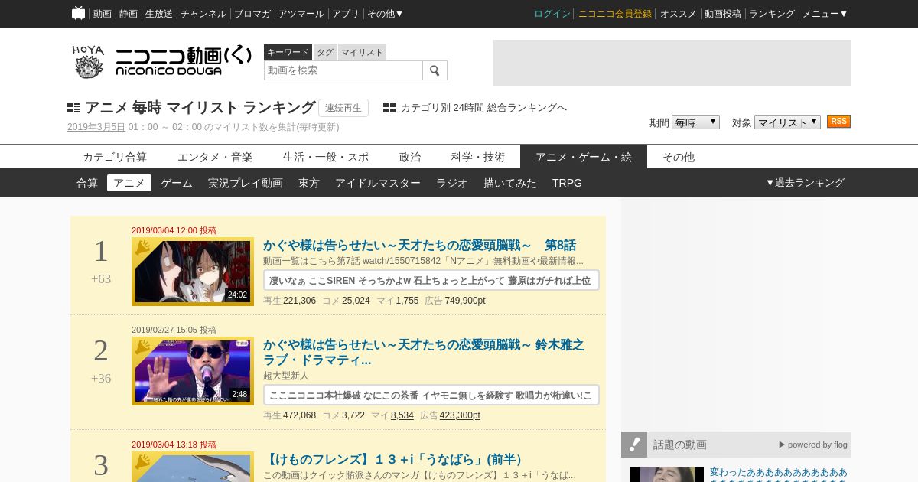Select the タグ search tab
Viewport: 918px width, 482px height.
(x=325, y=52)
